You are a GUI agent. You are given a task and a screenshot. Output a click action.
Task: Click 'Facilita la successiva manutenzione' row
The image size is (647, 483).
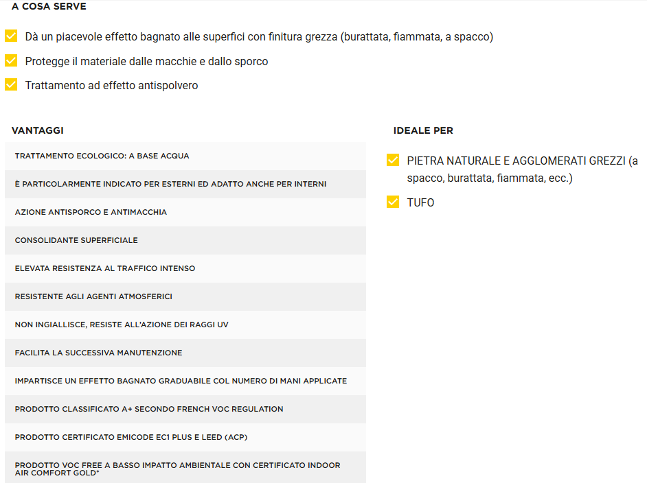pyautogui.click(x=185, y=353)
